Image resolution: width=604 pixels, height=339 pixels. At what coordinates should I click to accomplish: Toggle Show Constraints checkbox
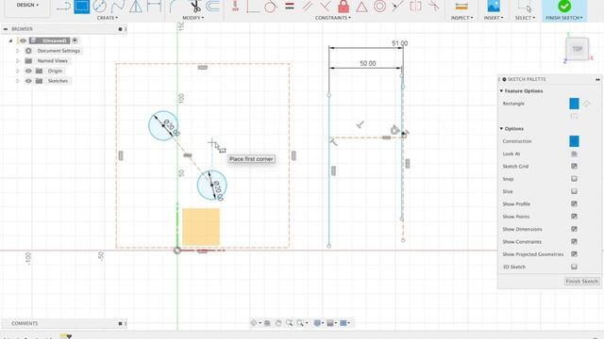pos(574,241)
